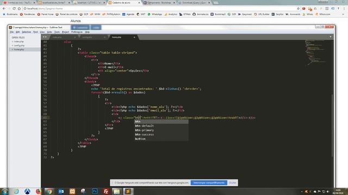Open Photoshop from the taskbar
348x195 pixels.
(x=95, y=191)
